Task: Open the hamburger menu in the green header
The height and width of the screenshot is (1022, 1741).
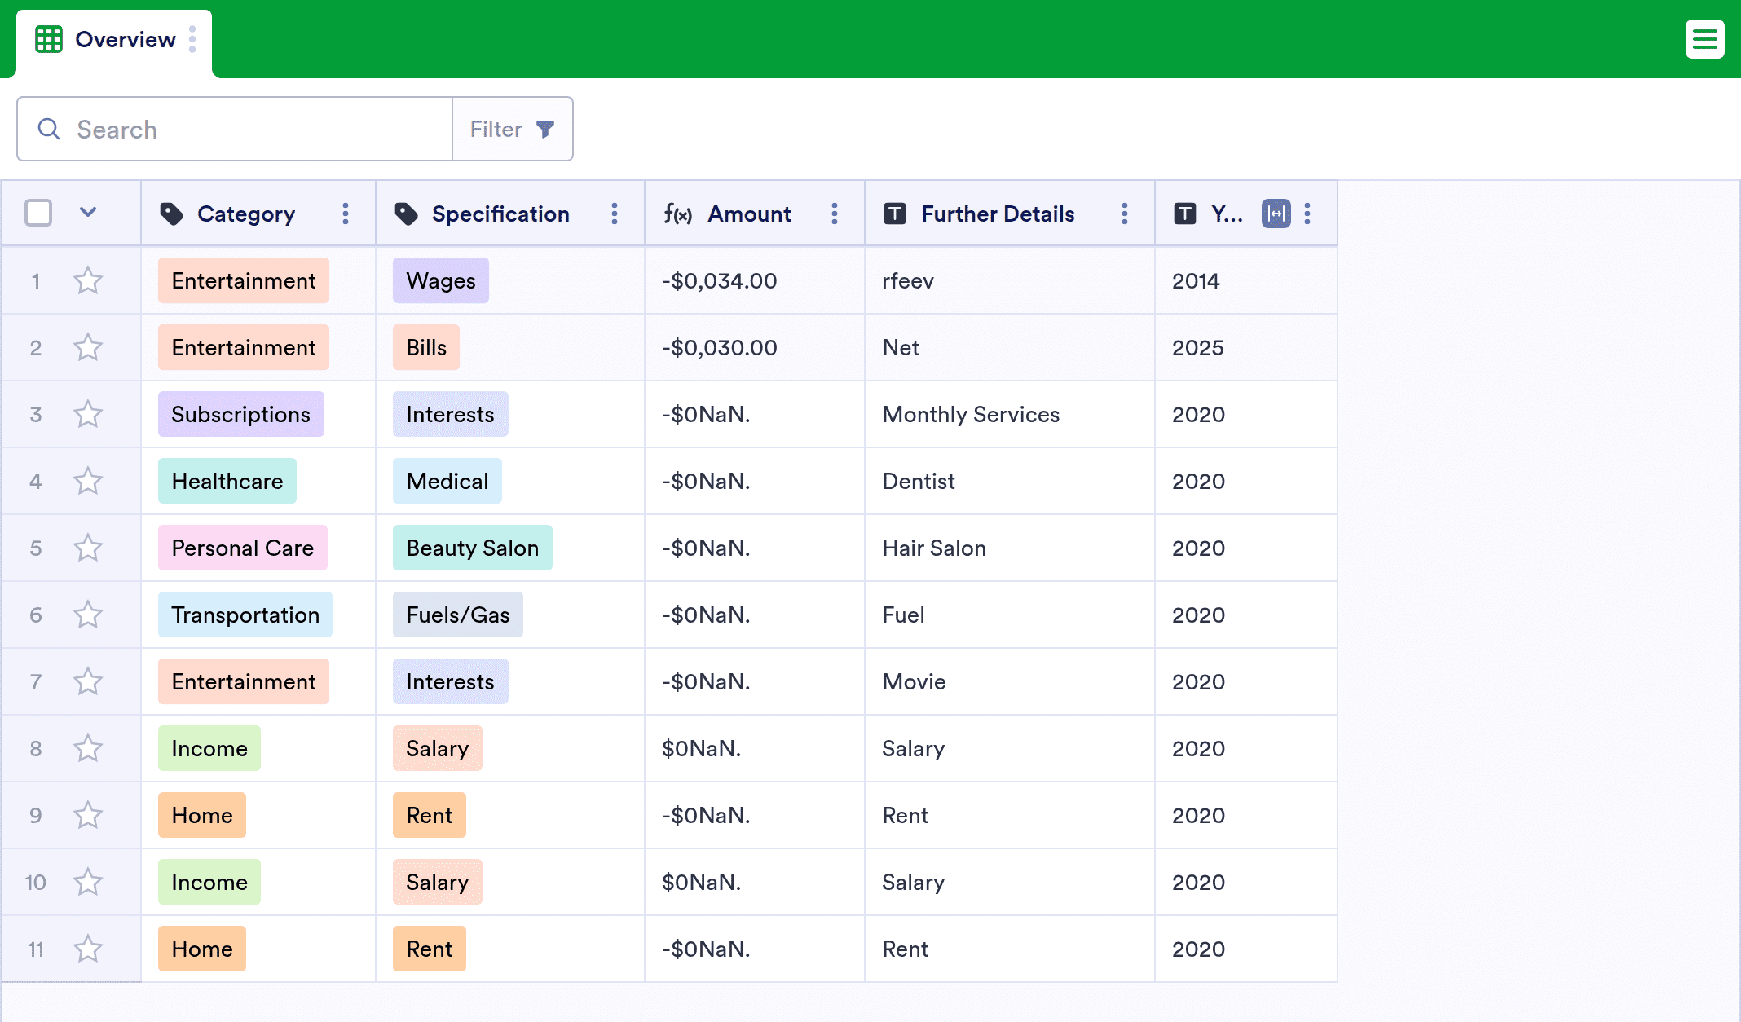Action: [x=1704, y=39]
